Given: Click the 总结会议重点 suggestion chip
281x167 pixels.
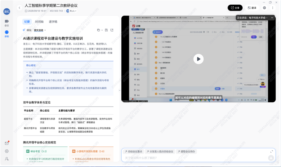Looking at the screenshot, I should (134, 151).
